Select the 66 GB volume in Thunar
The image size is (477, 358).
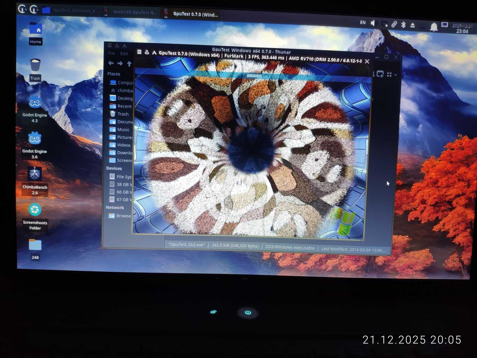click(x=120, y=192)
